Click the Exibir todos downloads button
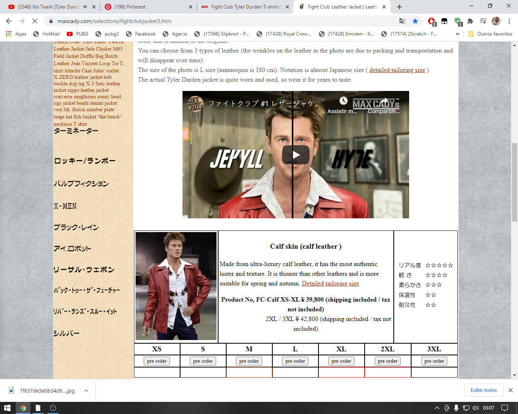The image size is (518, 414). [484, 390]
